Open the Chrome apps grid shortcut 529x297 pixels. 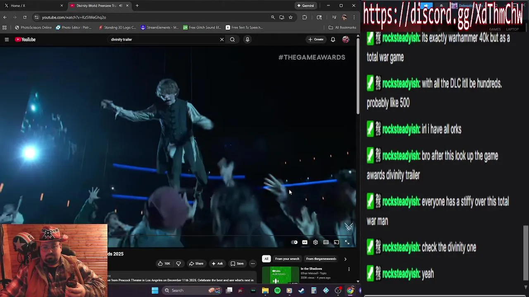[5, 28]
